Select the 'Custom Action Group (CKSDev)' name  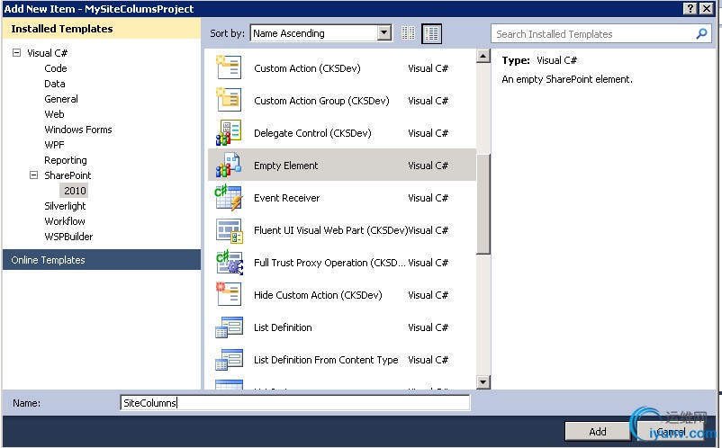click(321, 101)
